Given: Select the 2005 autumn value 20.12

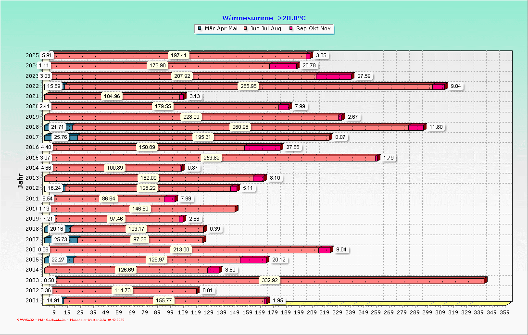Looking at the screenshot, I should pos(278,260).
